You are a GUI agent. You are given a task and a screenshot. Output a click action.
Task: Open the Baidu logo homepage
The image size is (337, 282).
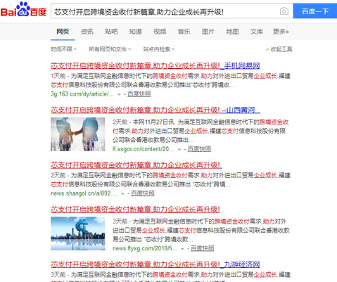tap(23, 10)
